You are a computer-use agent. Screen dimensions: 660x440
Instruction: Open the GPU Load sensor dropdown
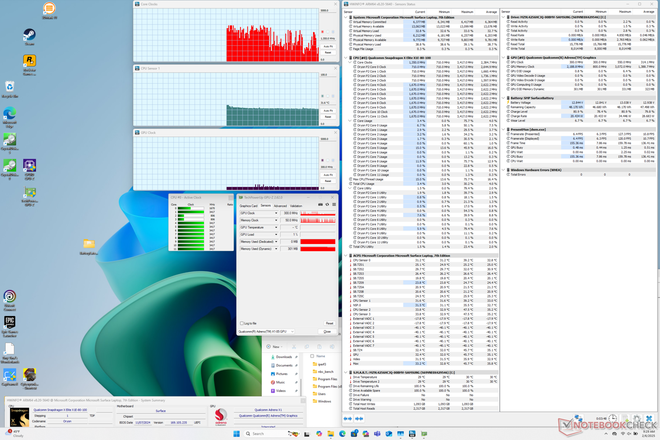(276, 235)
